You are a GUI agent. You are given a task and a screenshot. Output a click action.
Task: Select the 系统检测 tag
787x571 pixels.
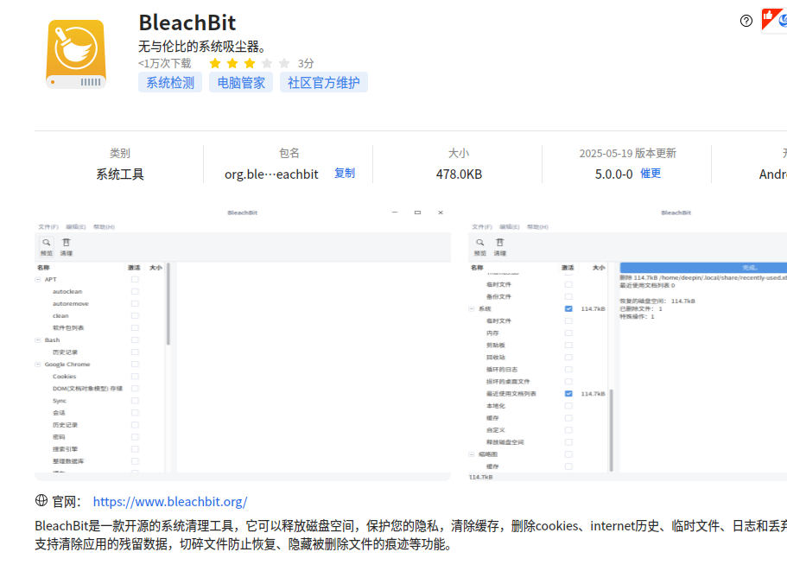click(170, 82)
